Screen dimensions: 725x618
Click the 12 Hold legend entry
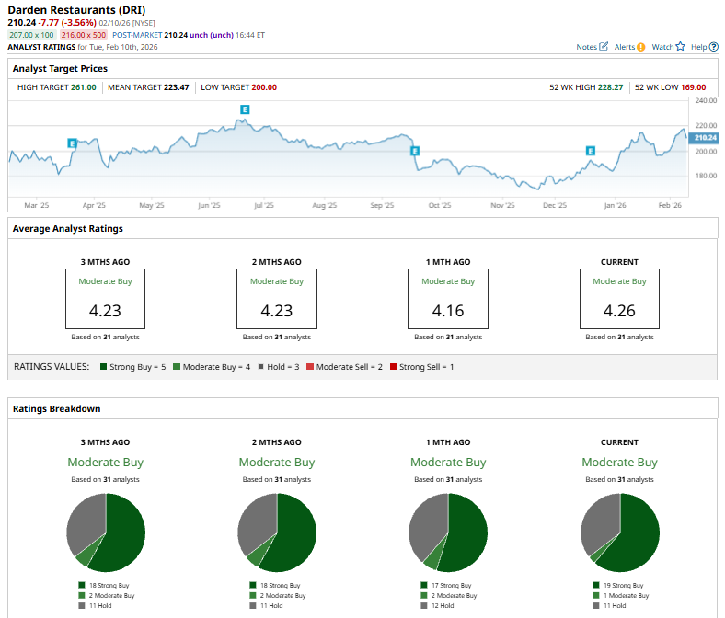point(437,605)
